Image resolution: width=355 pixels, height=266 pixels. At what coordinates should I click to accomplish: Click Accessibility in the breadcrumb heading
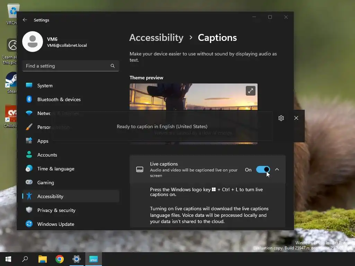point(156,37)
